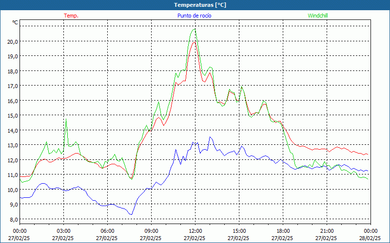Click the blue dew point minimum near 07:30

pos(131,214)
